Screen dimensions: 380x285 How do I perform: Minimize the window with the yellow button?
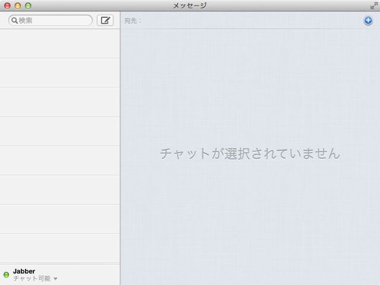click(x=18, y=5)
